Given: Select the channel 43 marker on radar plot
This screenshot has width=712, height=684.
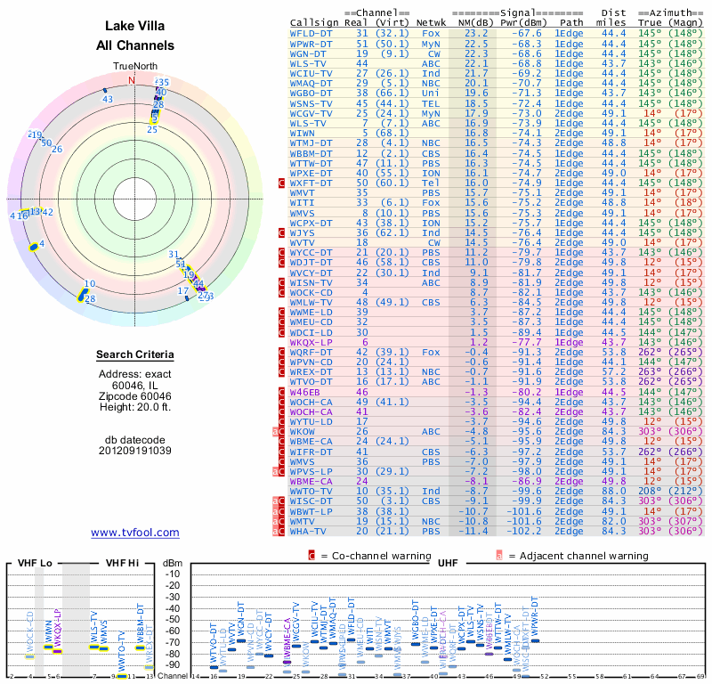Looking at the screenshot, I should tap(106, 94).
